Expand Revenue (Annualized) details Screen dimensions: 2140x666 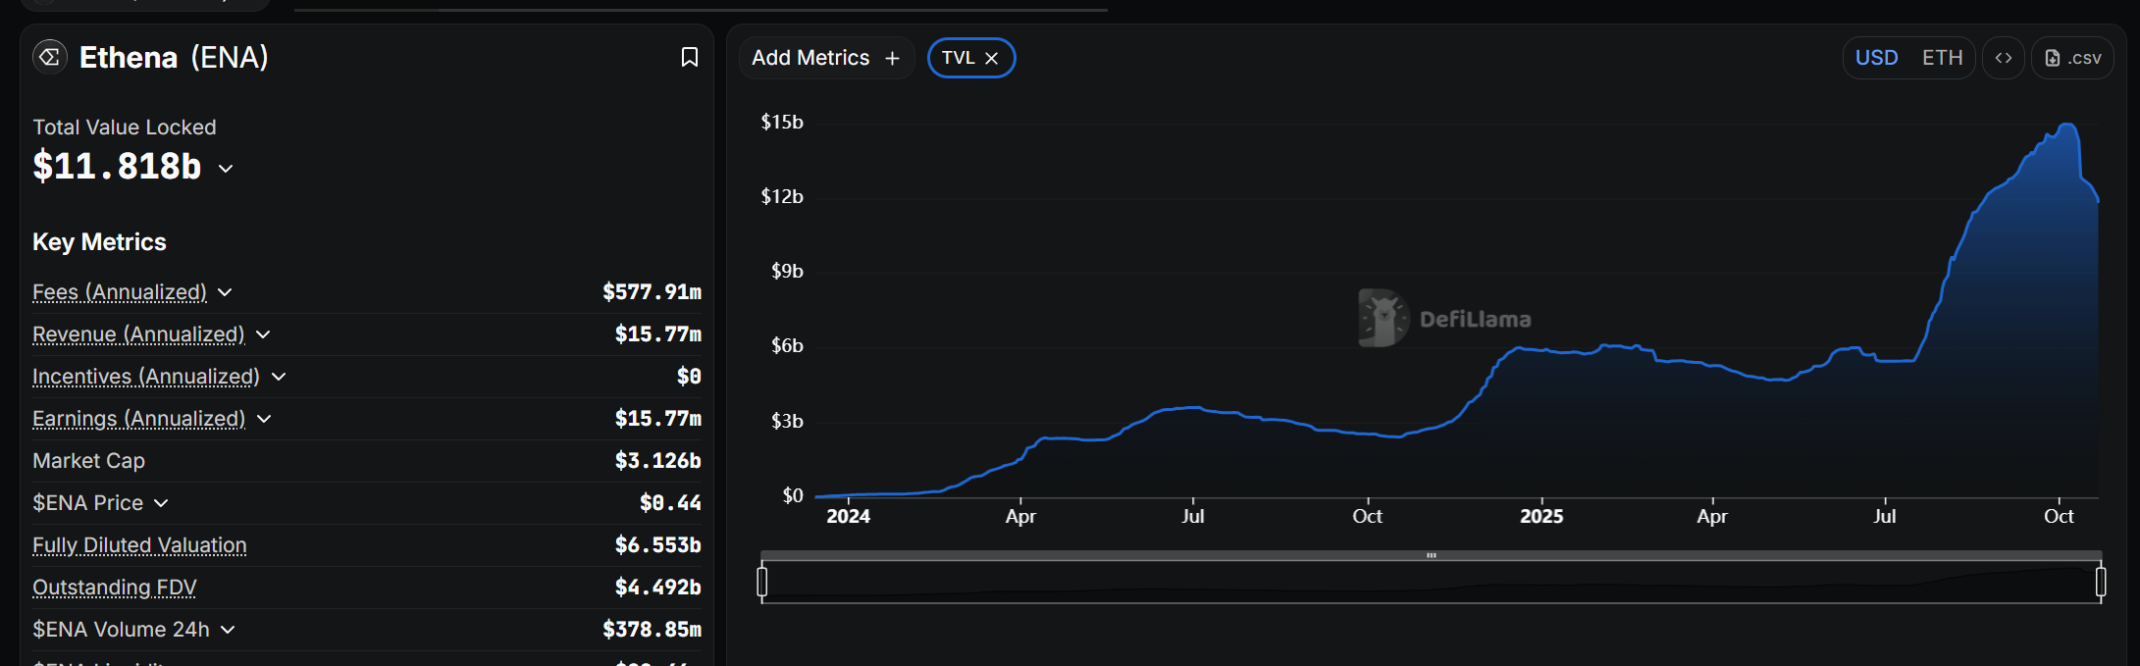pyautogui.click(x=263, y=334)
